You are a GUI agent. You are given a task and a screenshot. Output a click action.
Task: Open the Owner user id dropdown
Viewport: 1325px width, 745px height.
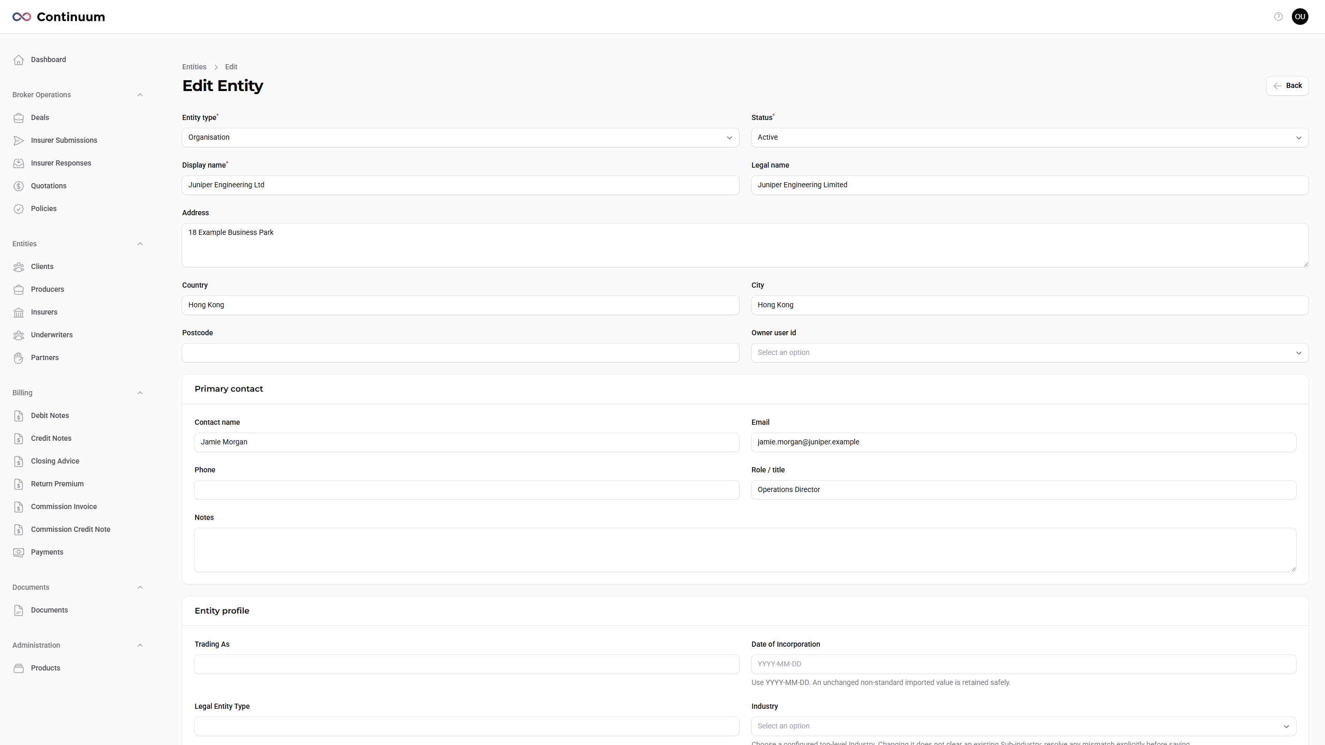coord(1029,353)
